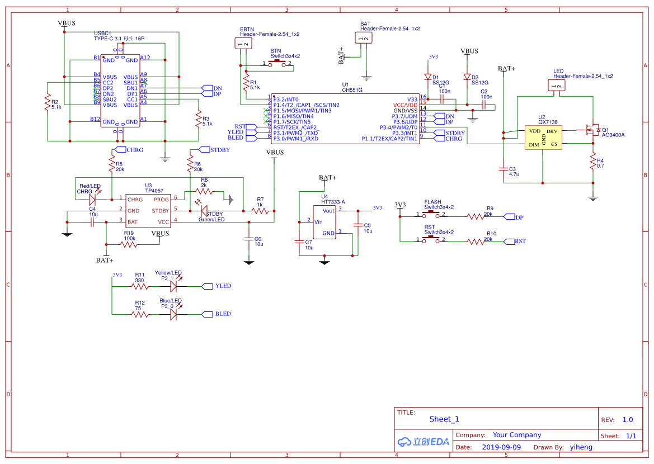654x464 pixels.
Task: Select the Q1 AO3400A MOSFET symbol
Action: coord(590,130)
